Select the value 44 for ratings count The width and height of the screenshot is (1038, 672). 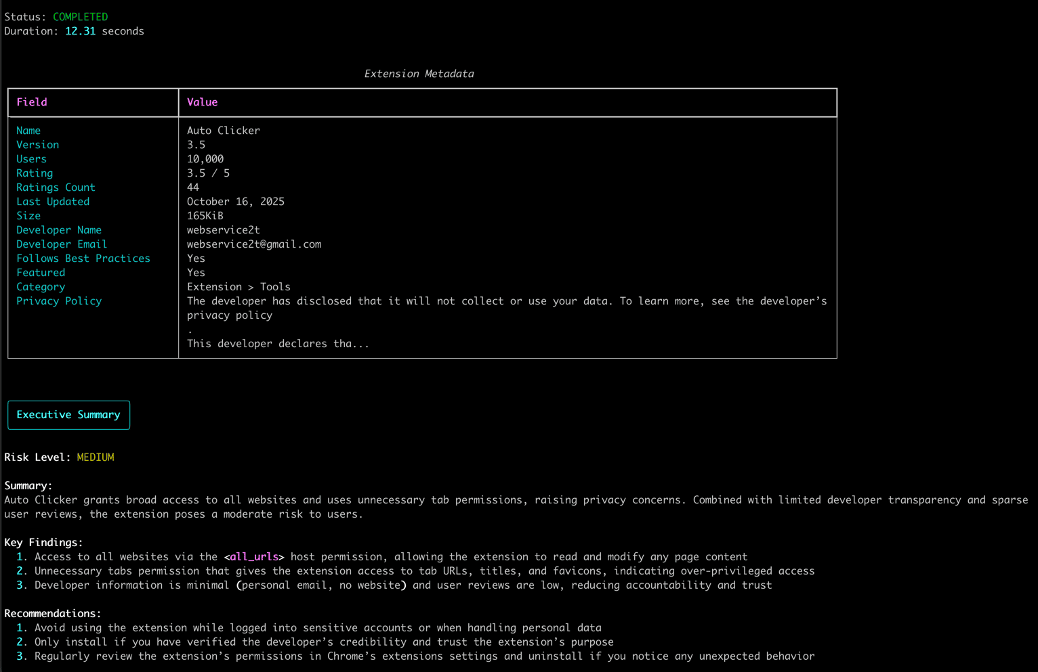(x=193, y=187)
